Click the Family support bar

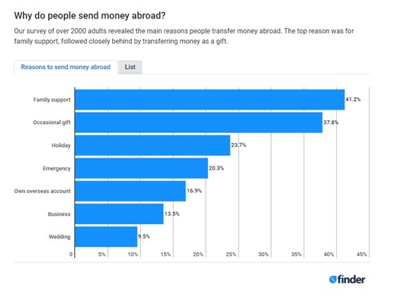point(210,99)
